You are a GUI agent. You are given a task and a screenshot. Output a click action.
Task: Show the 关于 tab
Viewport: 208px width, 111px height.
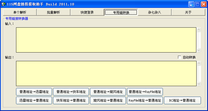188,12
